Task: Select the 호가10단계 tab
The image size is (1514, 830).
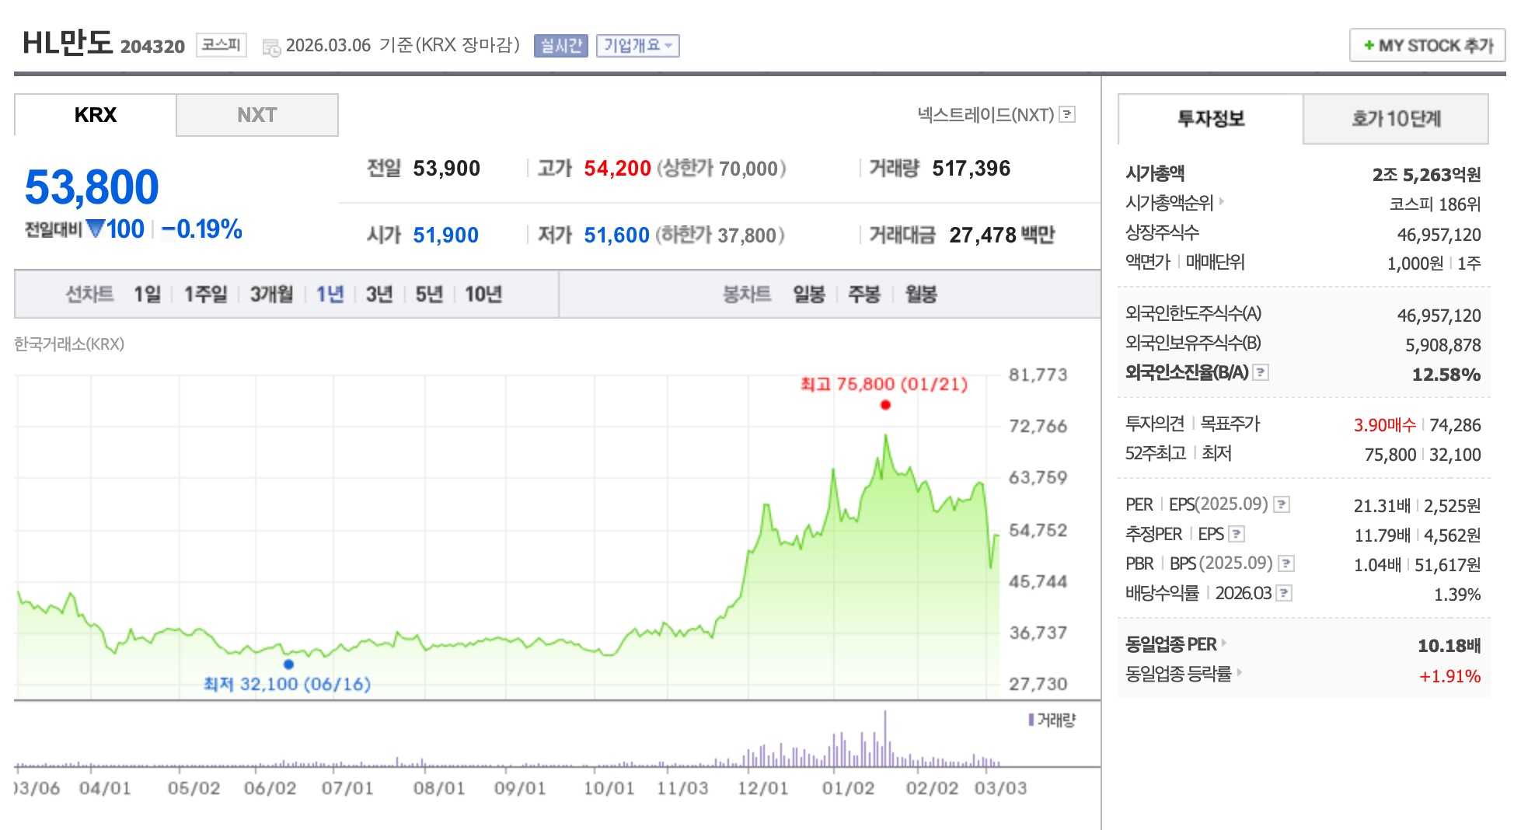Action: (x=1396, y=119)
